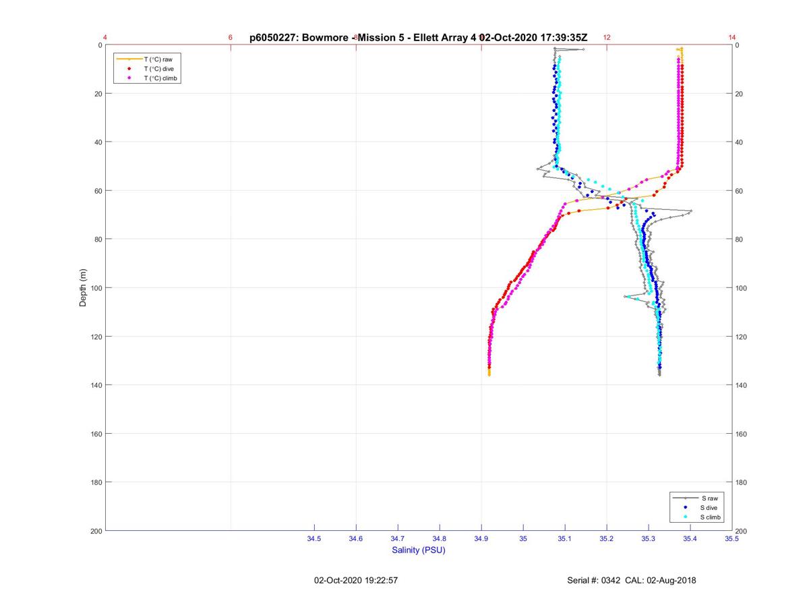
Task: Click the salinity tick label 35.4
Action: [690, 539]
